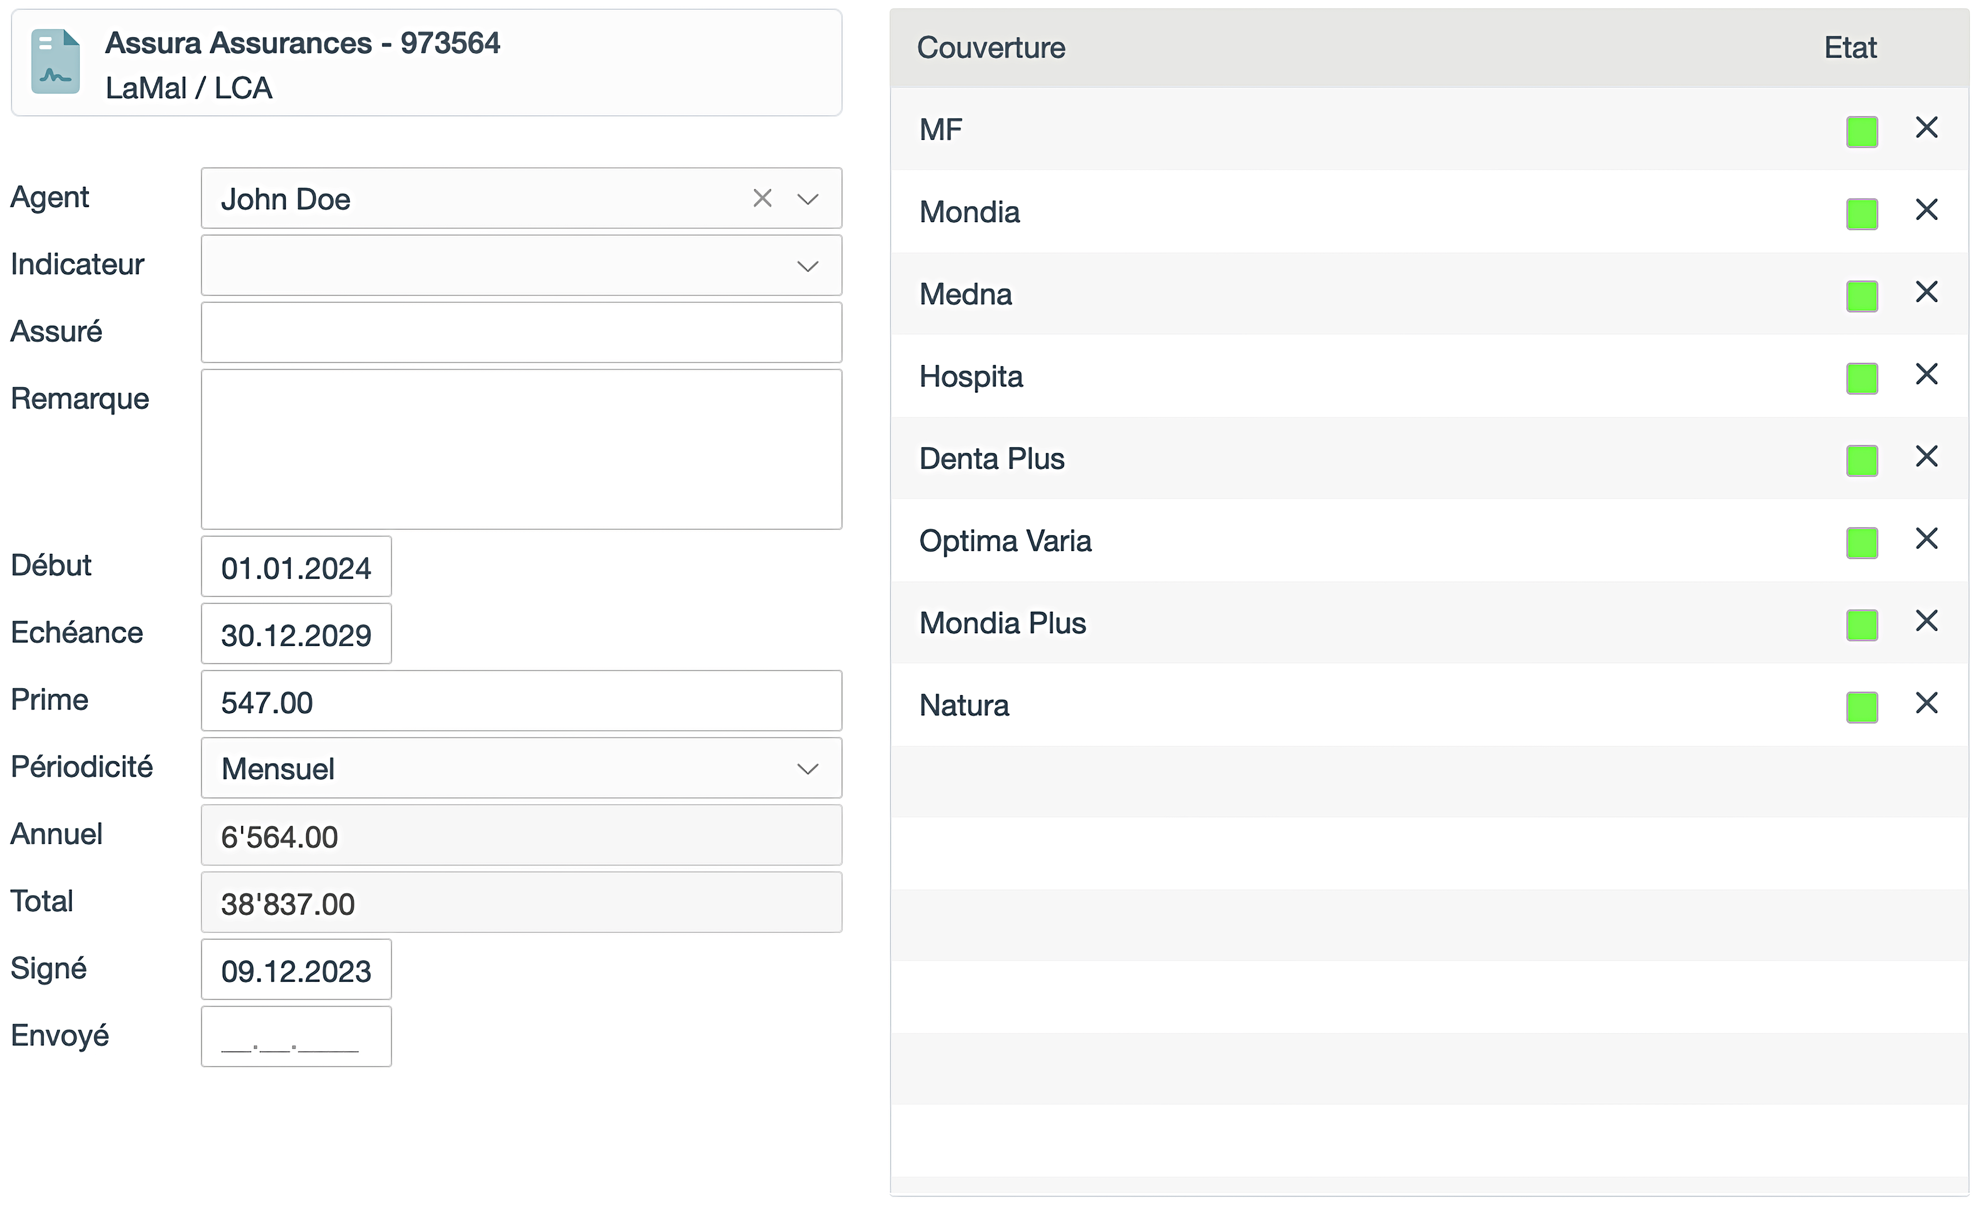Screen dimensions: 1977x1209
Task: Remove the Hospita coverage row
Action: point(1926,375)
